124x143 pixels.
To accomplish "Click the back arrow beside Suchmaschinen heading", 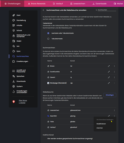I will click(x=44, y=10).
